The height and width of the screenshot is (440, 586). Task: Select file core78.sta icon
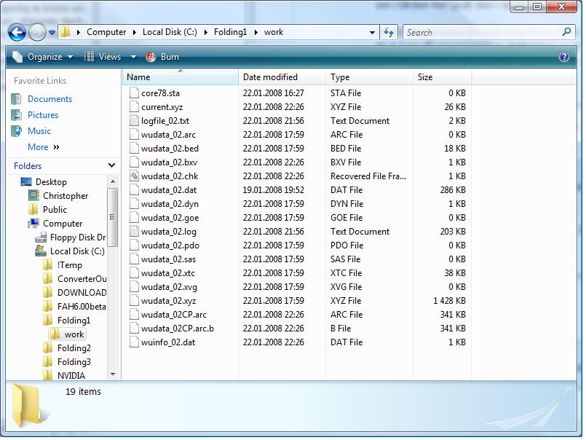coord(134,93)
